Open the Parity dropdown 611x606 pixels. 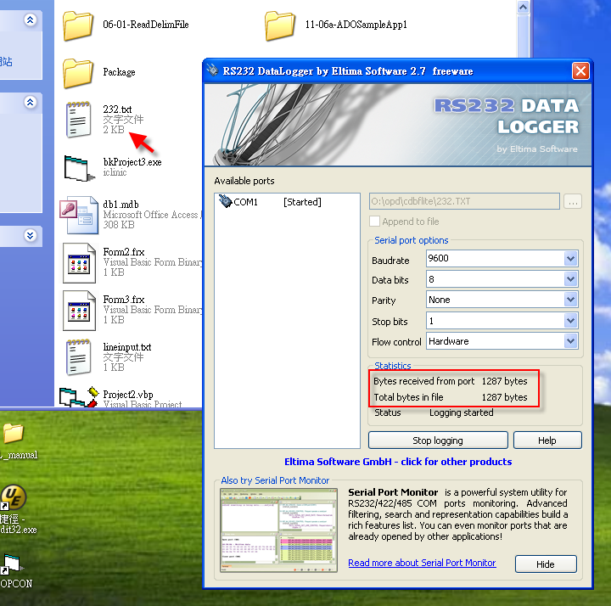570,300
